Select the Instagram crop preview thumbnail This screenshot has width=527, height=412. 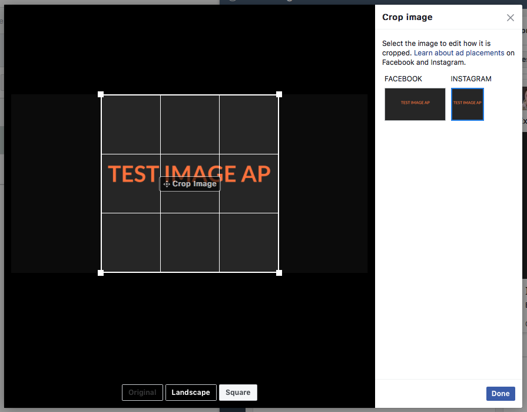coord(467,104)
